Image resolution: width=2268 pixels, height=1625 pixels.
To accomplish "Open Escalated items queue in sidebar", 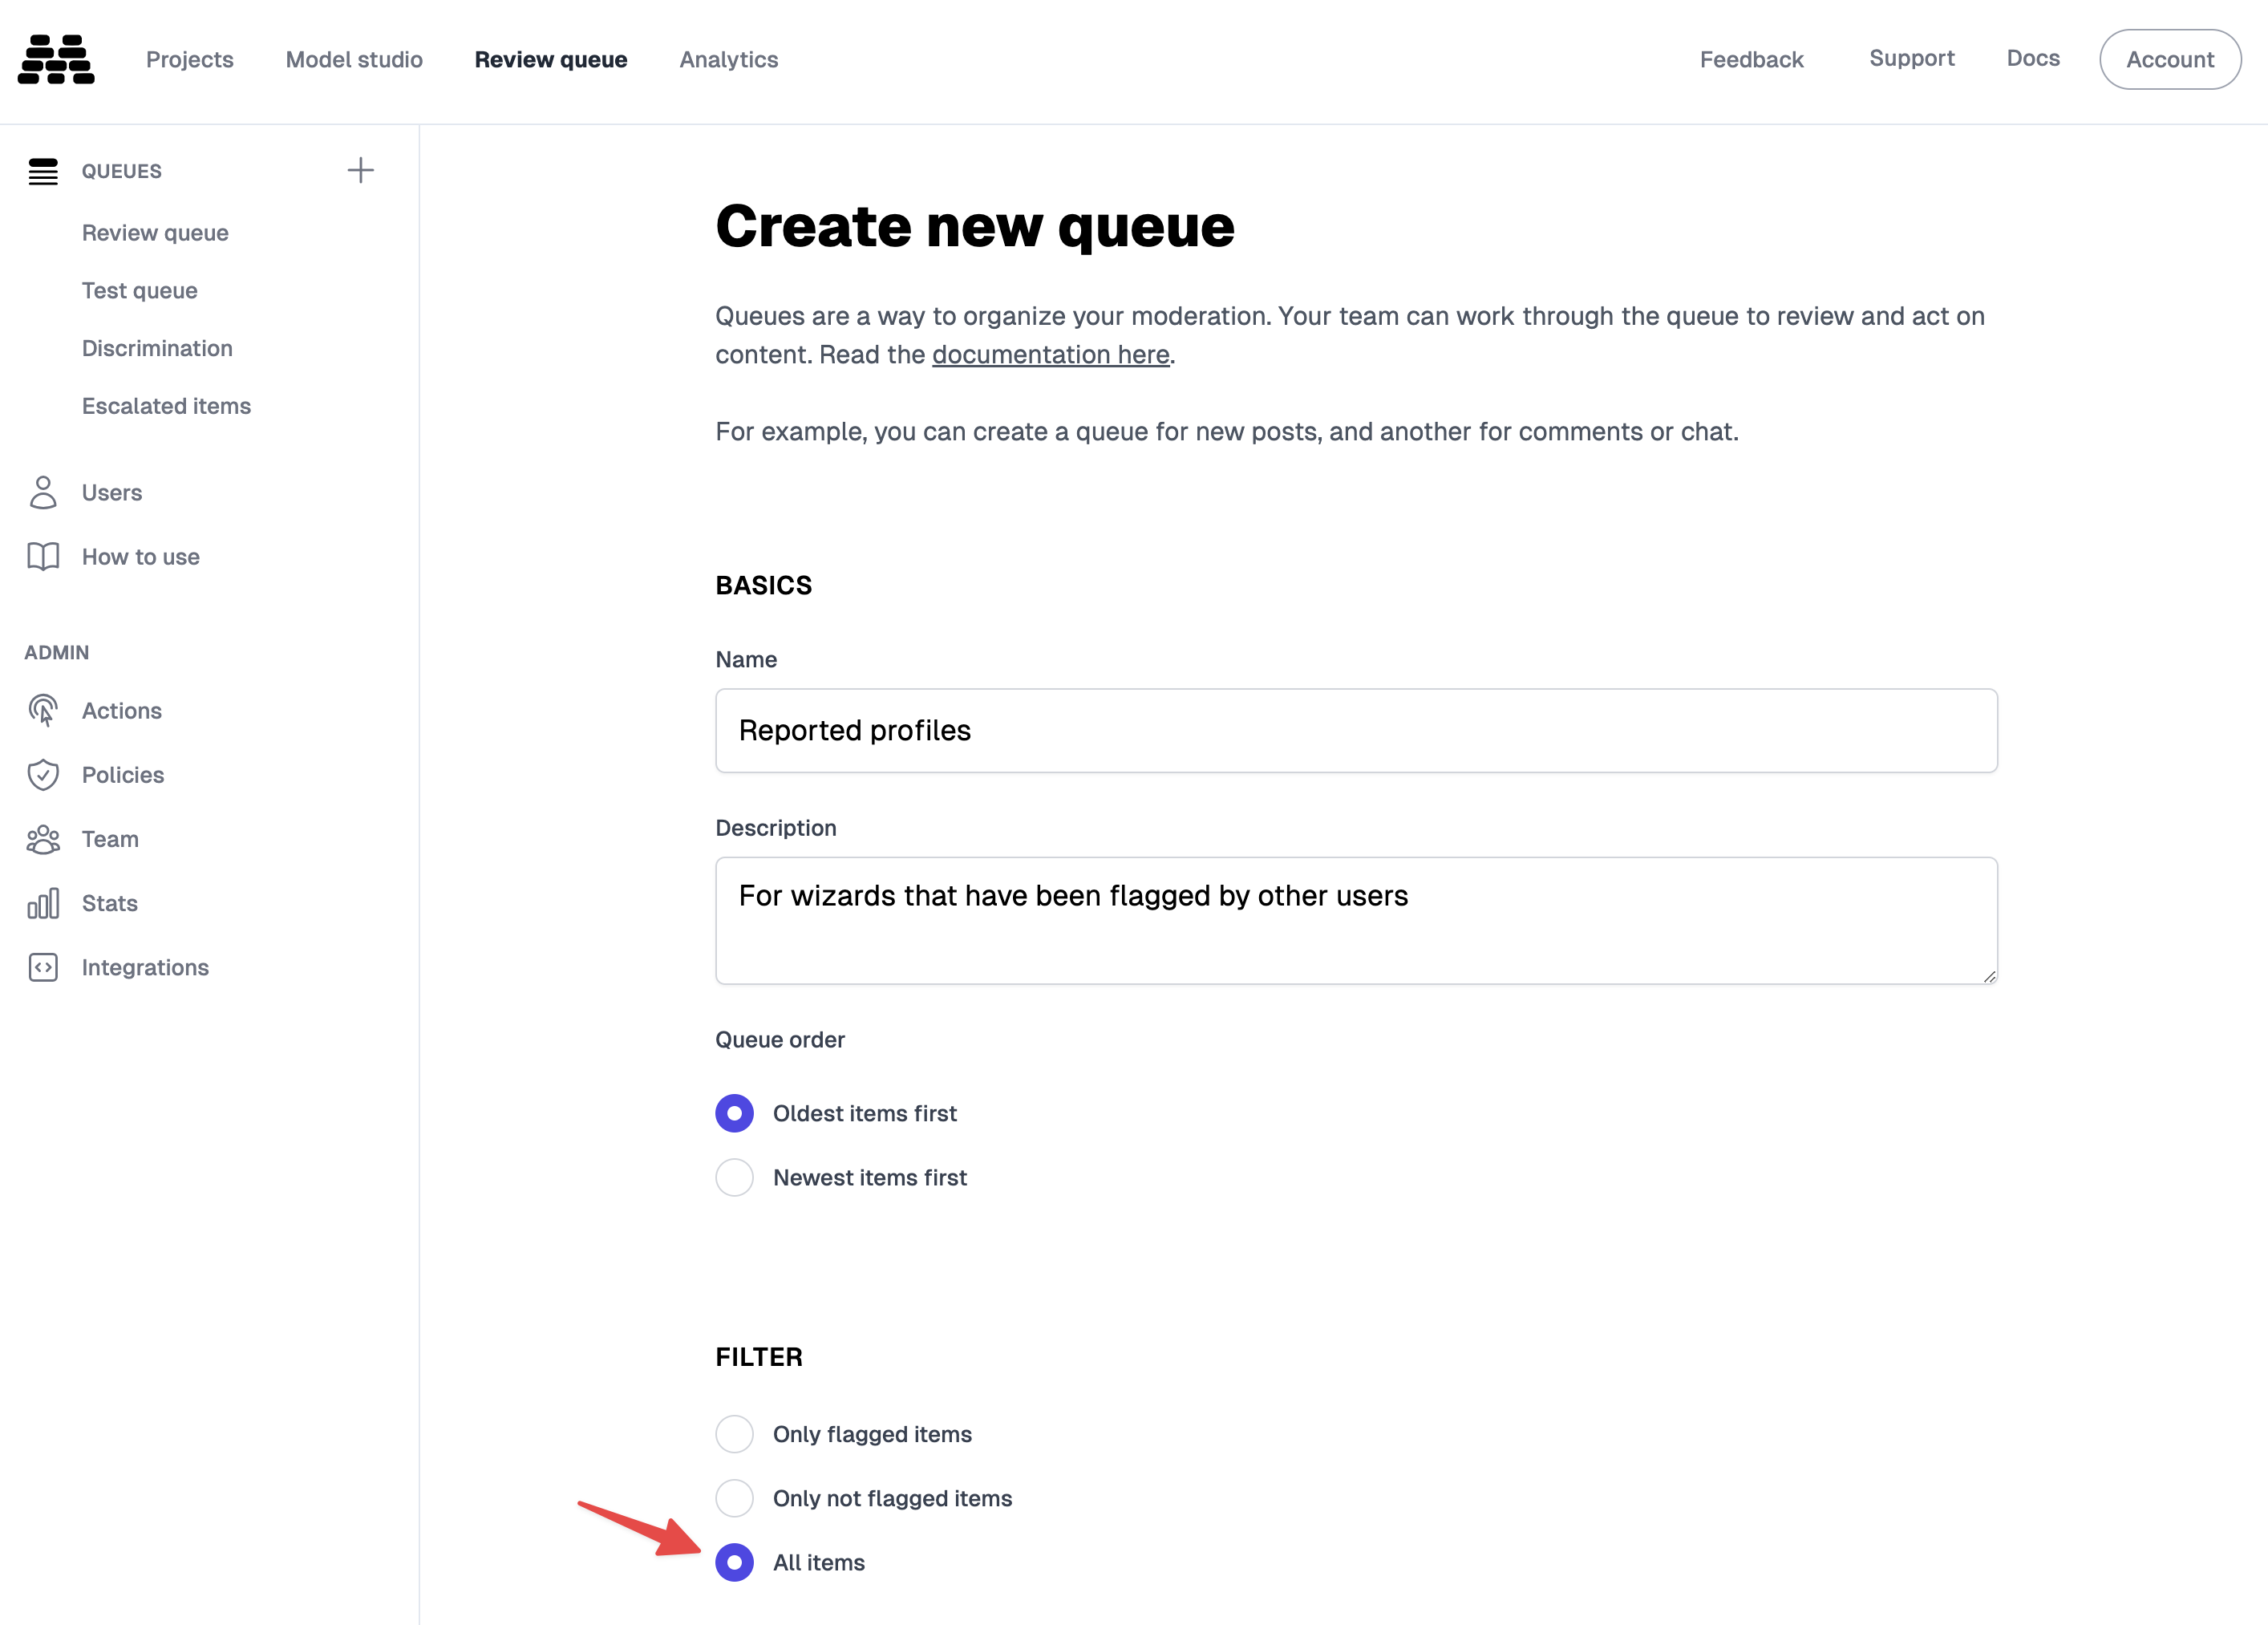I will (x=166, y=406).
